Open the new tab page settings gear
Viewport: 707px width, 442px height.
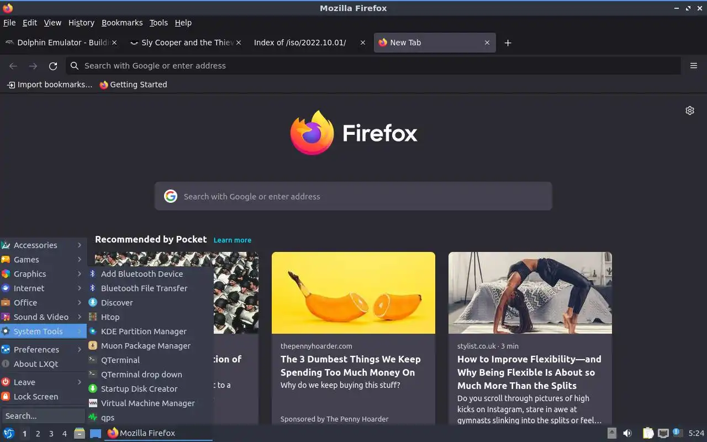[690, 110]
